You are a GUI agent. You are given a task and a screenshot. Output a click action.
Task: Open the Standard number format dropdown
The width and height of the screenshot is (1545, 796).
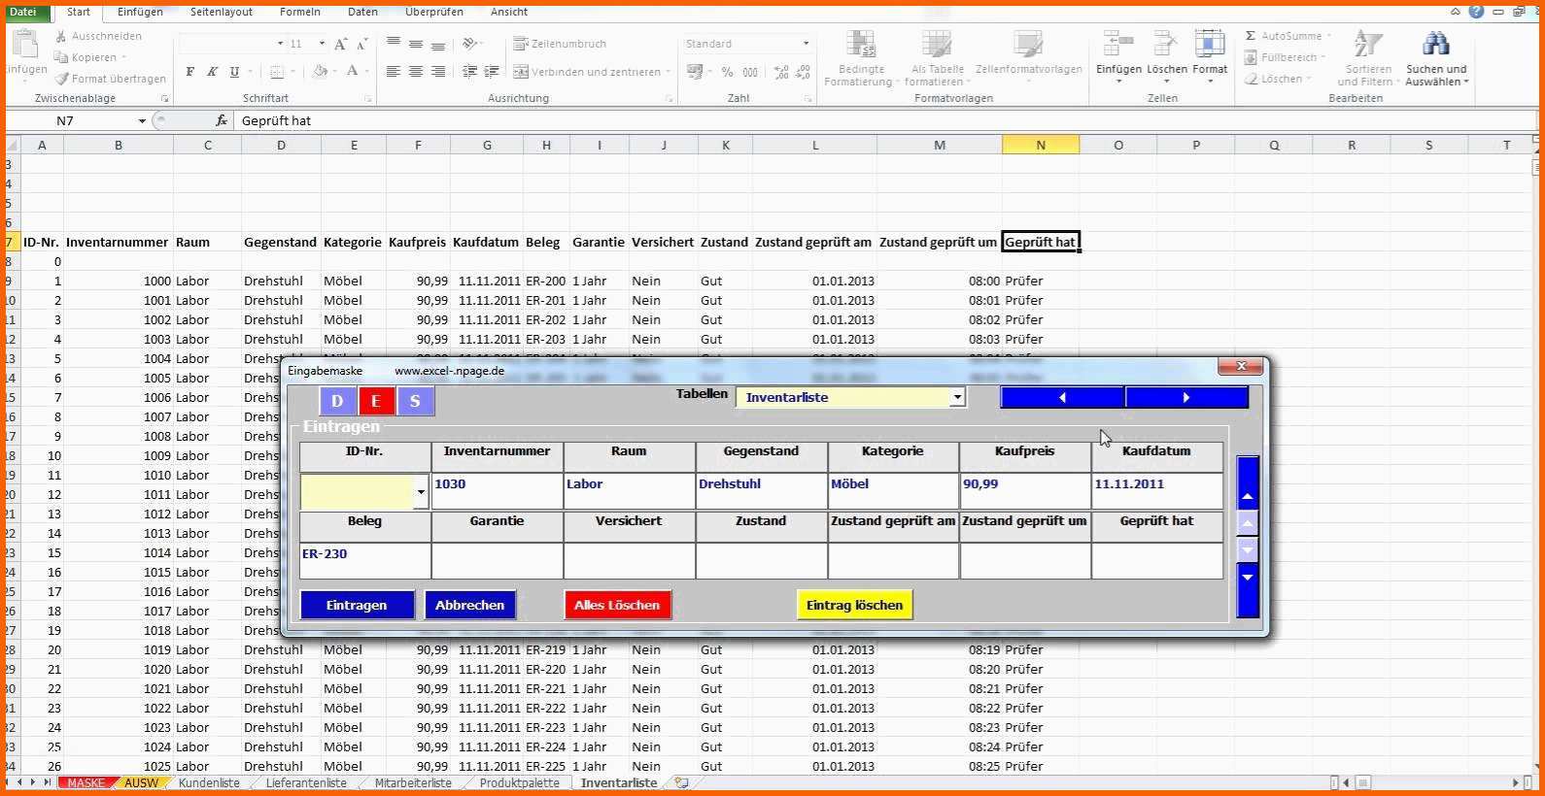806,44
